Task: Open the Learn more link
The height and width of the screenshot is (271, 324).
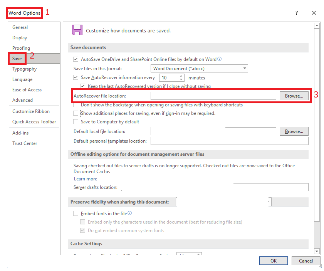Action: [x=86, y=179]
